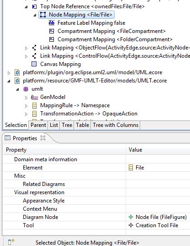This screenshot has height=246, width=190.
Task: Expand the UML.ecore resource node
Action: (x=9, y=73)
